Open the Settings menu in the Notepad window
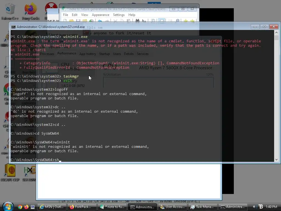The height and width of the screenshot is (211, 281). click(x=119, y=15)
